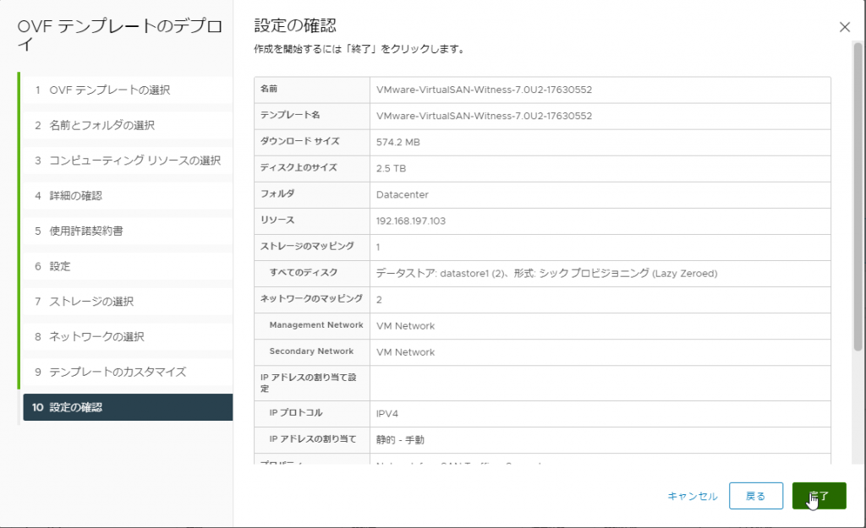Click the Secondary Network row's VM Network value
Screen dimensions: 866x528
405,352
